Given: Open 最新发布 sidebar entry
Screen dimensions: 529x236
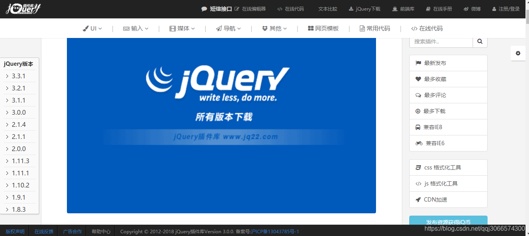Looking at the screenshot, I should (x=448, y=63).
